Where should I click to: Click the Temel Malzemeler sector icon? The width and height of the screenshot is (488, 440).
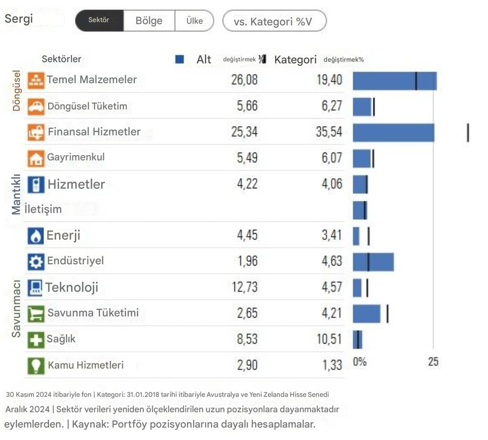click(36, 80)
